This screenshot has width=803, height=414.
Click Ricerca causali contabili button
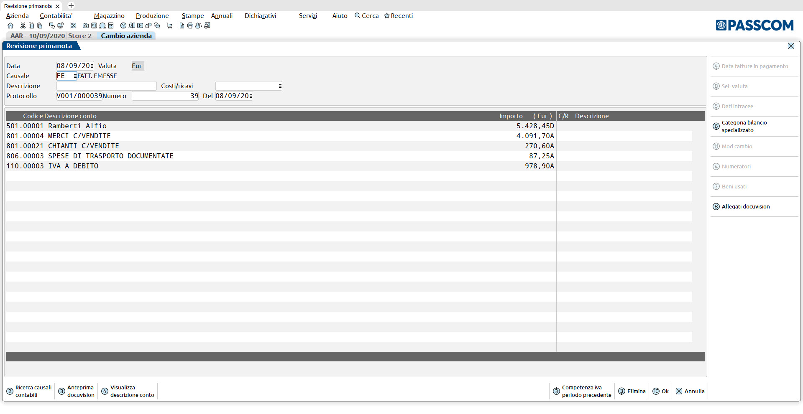(x=29, y=391)
